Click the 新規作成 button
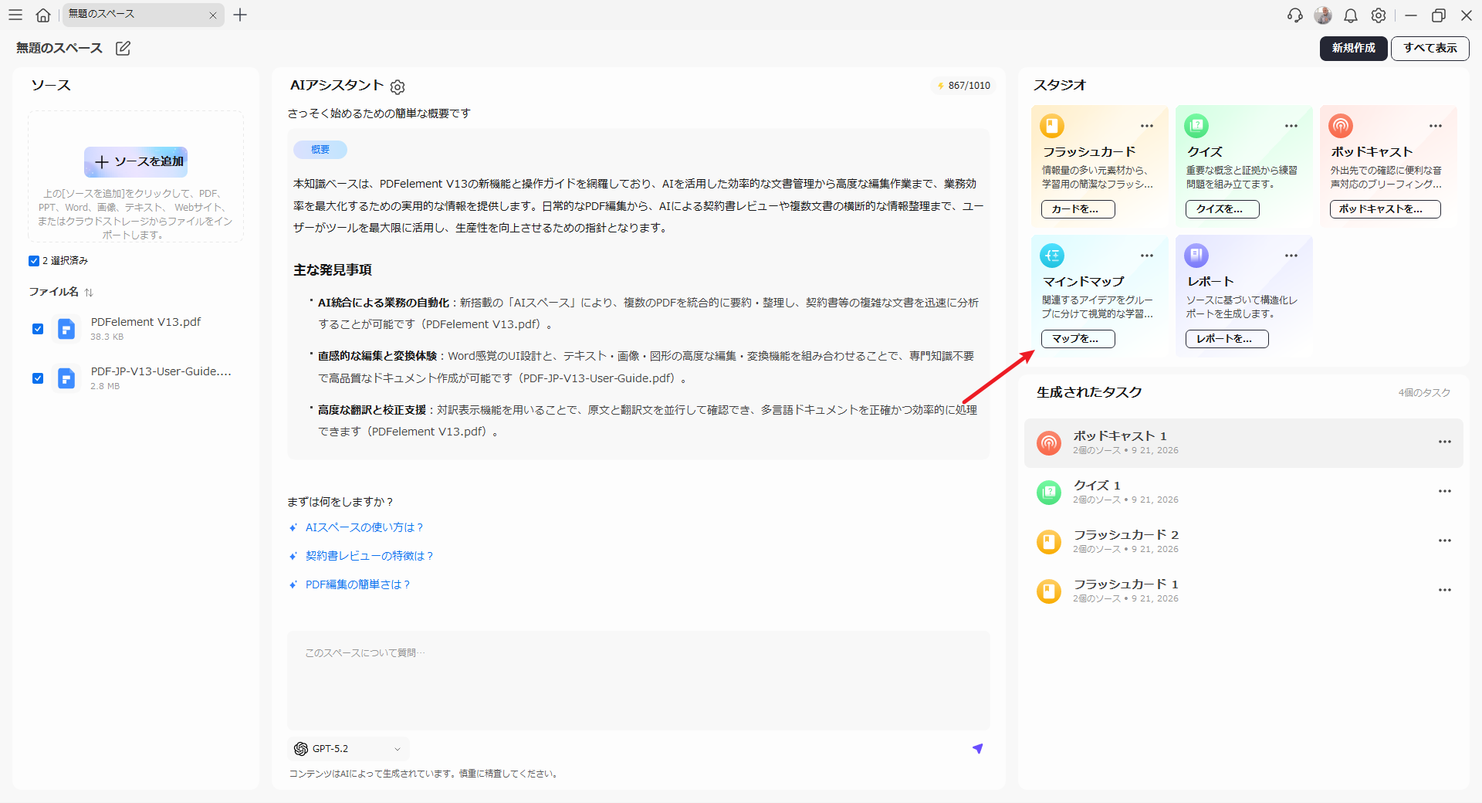 (1353, 48)
